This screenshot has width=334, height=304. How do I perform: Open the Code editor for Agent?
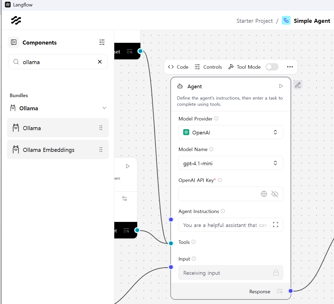pos(178,67)
